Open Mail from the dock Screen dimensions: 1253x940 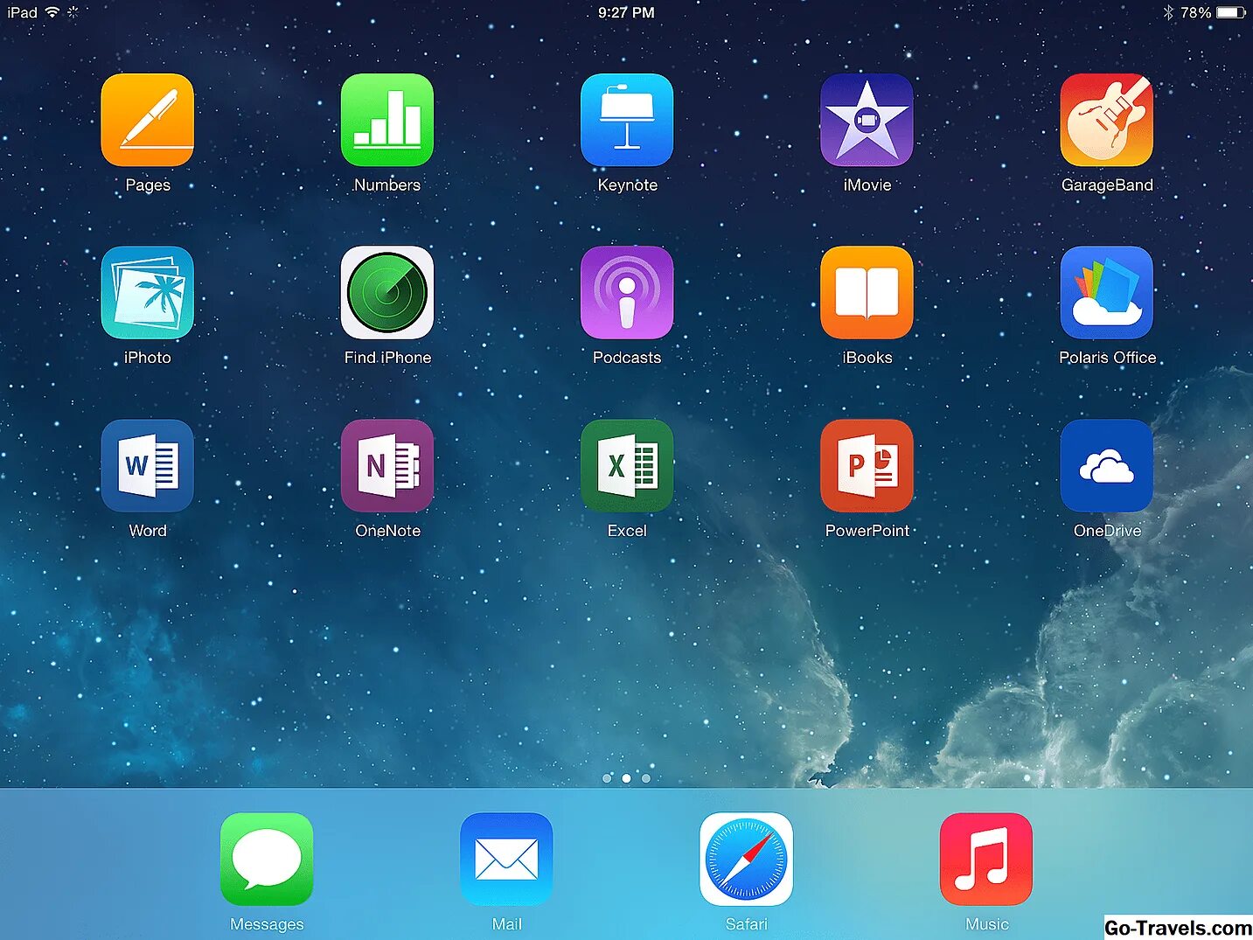pos(506,860)
